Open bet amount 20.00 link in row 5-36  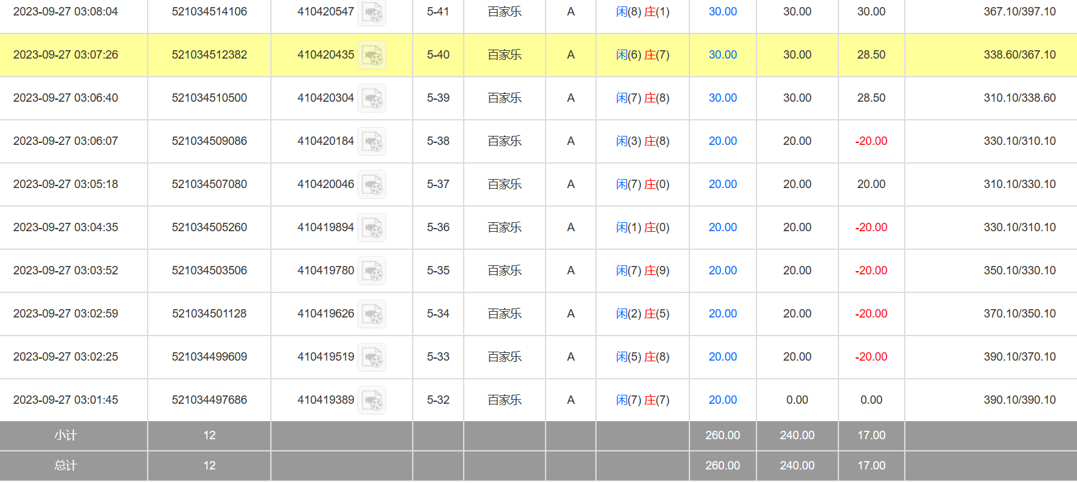click(x=722, y=227)
